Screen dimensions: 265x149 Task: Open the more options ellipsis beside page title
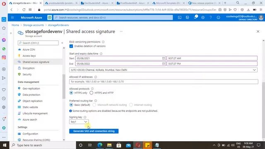pos(121,31)
